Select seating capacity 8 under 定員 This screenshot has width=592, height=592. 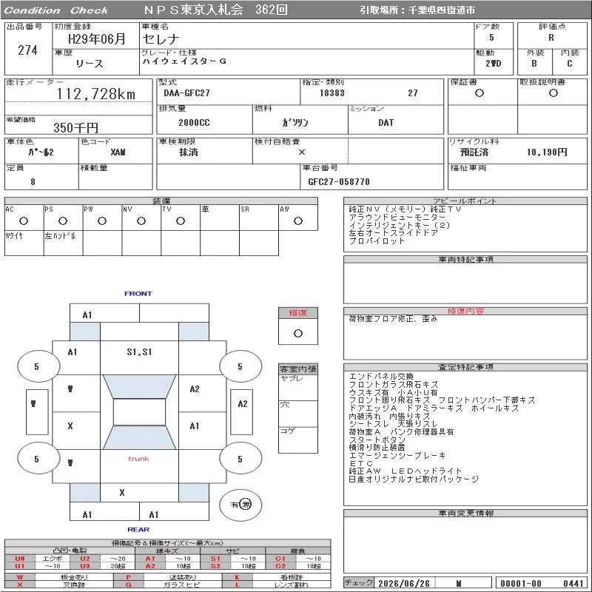pyautogui.click(x=33, y=181)
